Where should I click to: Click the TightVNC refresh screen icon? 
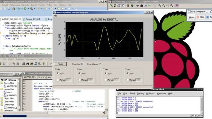[132, 6]
